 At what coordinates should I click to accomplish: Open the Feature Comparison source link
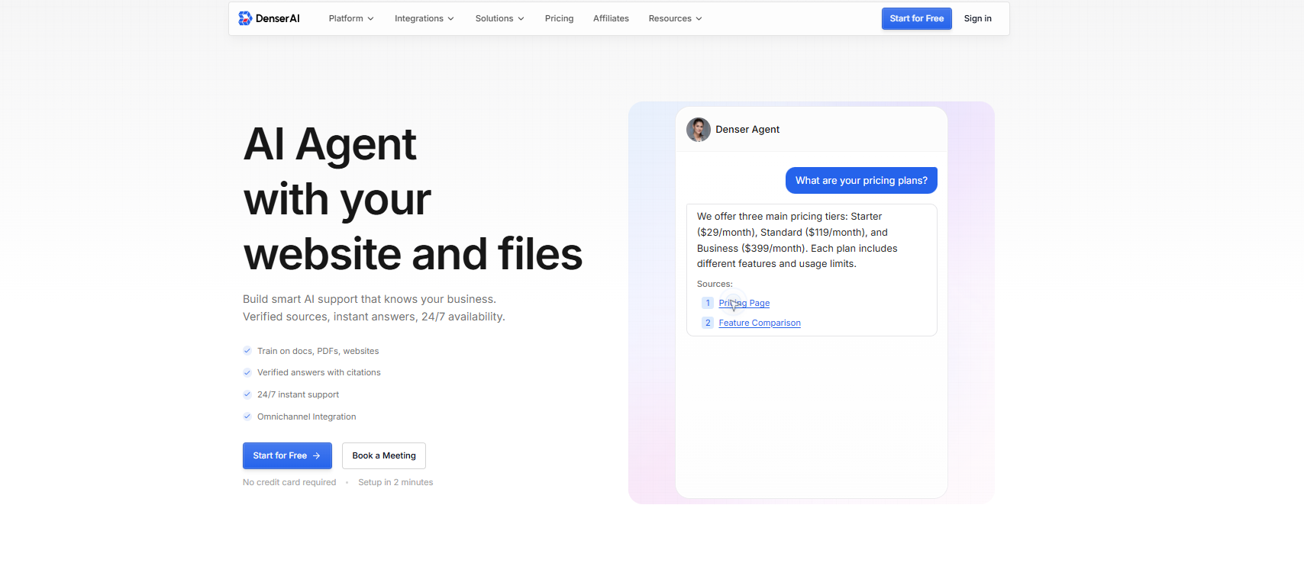(759, 323)
